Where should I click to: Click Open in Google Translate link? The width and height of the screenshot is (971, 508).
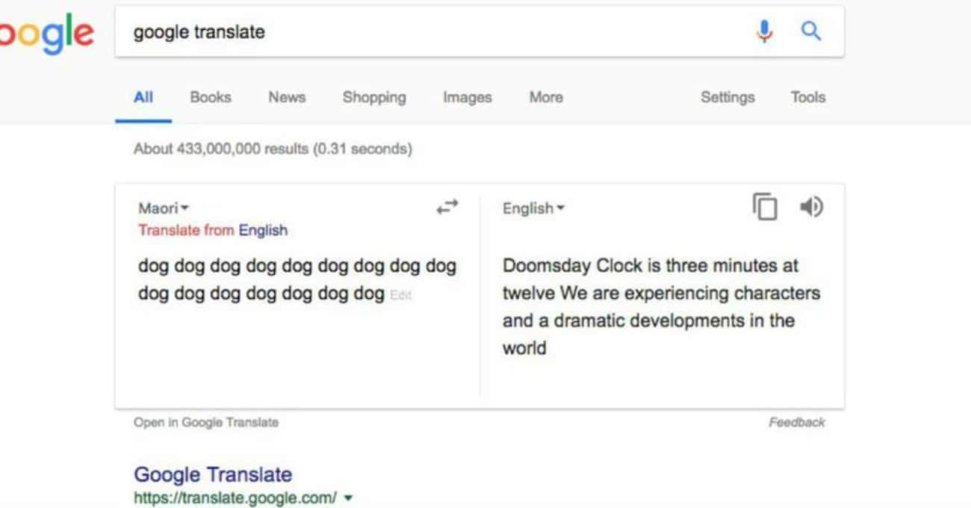pyautogui.click(x=206, y=422)
